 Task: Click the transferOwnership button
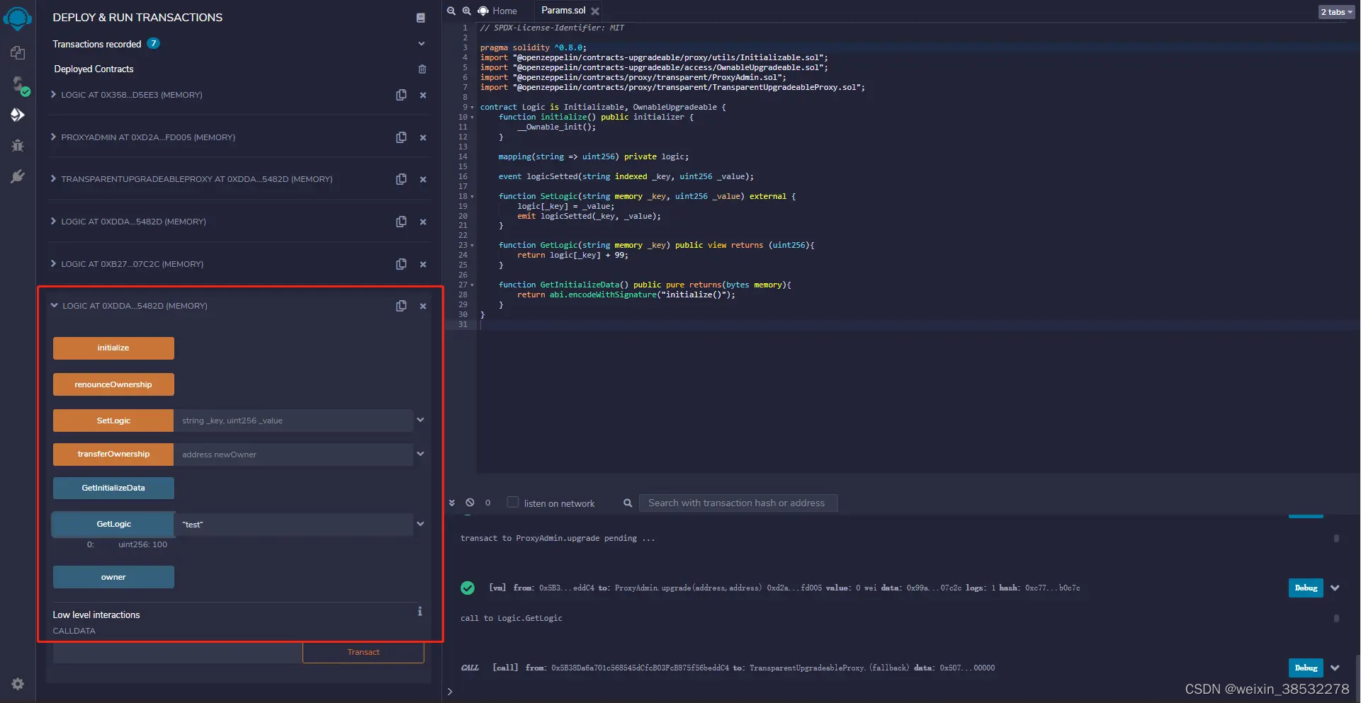point(113,454)
